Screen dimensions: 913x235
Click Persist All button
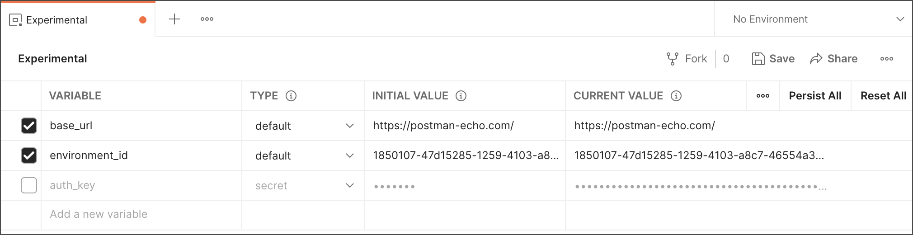[x=815, y=96]
